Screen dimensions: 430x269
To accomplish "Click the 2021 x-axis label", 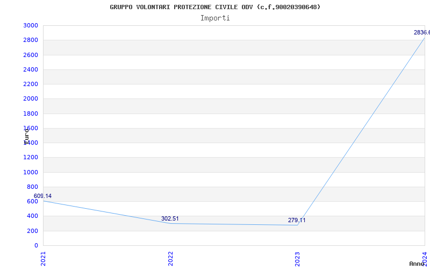I will [44, 259].
